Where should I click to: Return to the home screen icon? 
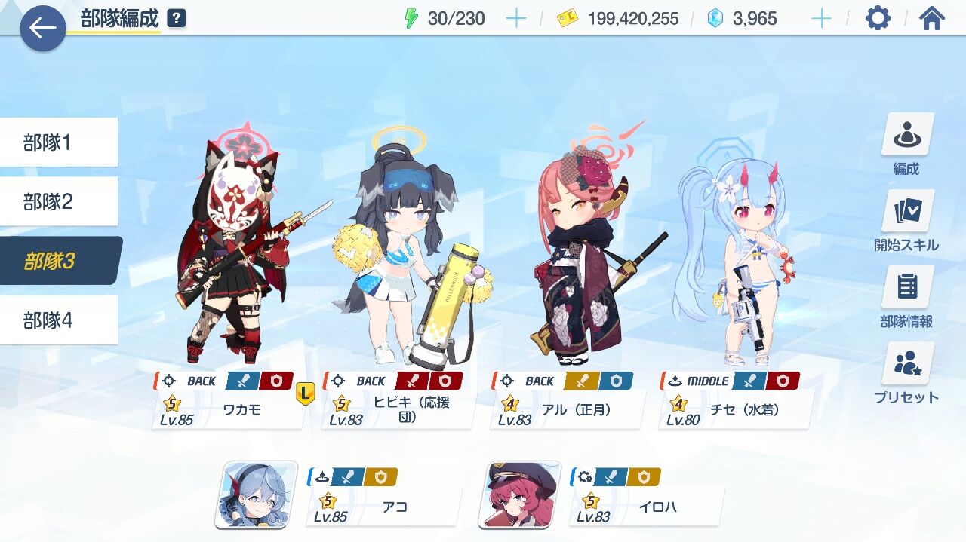[932, 18]
